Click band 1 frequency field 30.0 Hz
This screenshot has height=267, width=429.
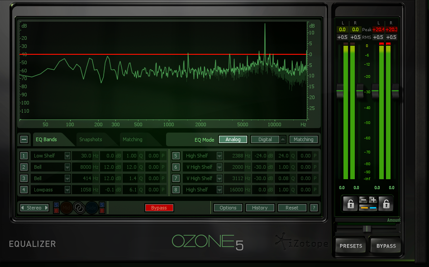coord(86,156)
